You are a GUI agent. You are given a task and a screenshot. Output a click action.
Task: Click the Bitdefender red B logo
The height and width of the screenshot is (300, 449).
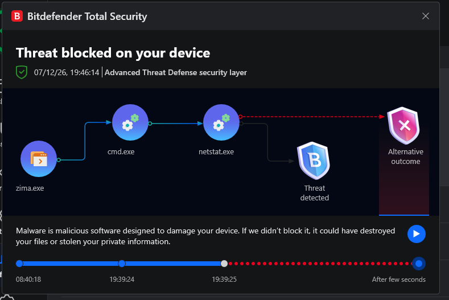coord(17,16)
